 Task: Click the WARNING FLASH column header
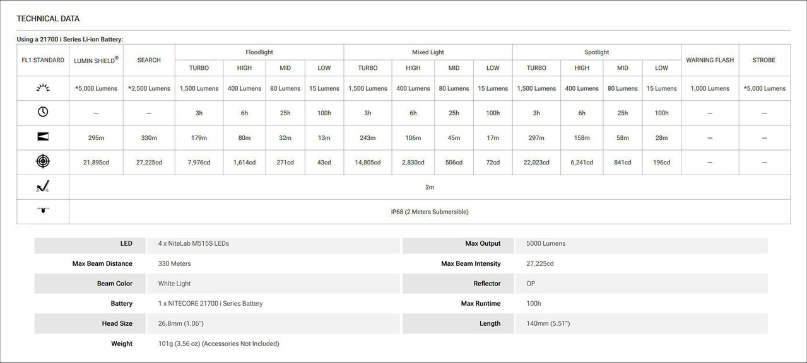coord(710,60)
